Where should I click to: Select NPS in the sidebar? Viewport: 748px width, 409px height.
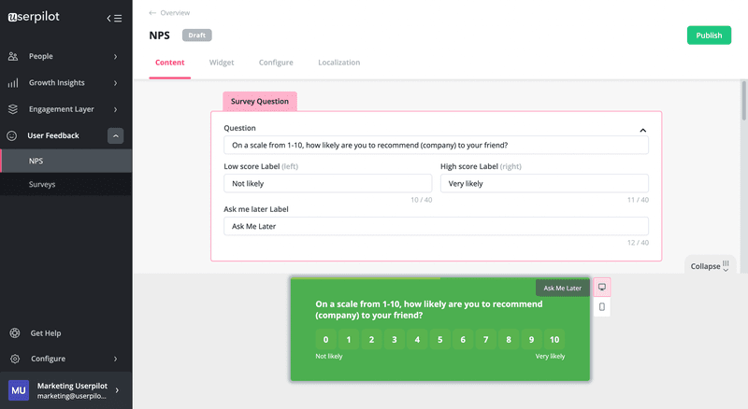click(66, 162)
